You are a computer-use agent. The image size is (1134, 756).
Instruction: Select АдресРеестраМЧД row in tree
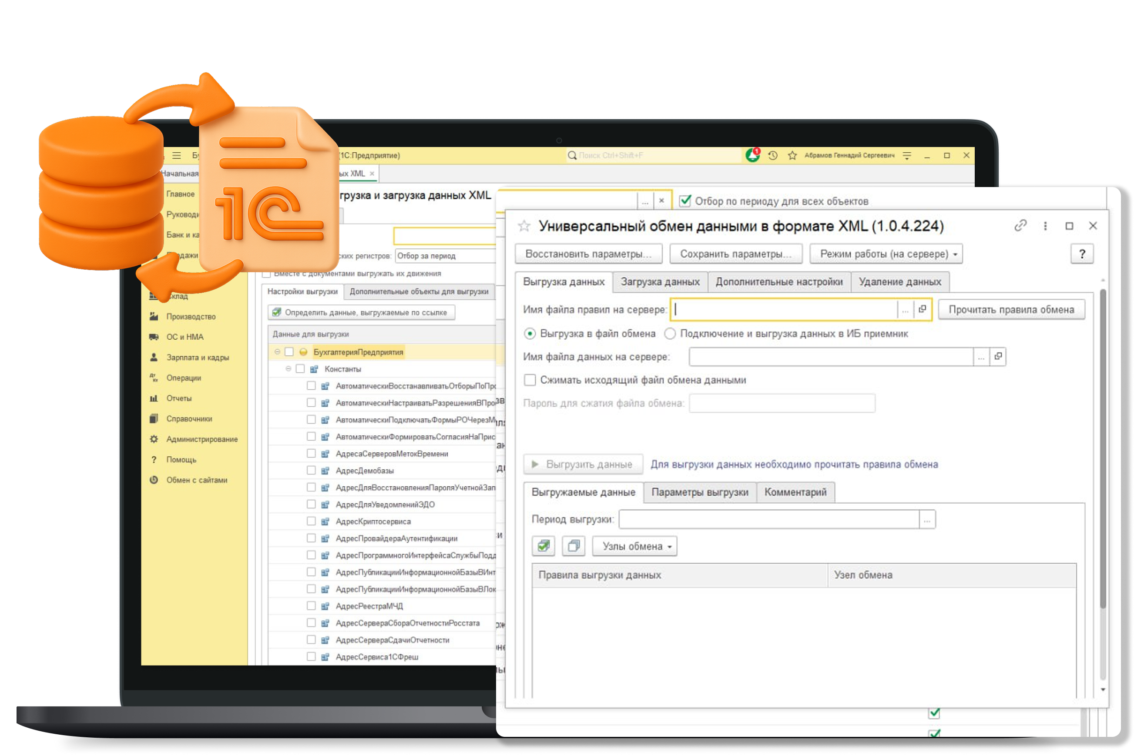[382, 606]
